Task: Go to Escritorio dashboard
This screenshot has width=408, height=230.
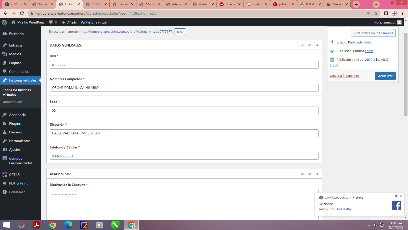Action: (16, 34)
